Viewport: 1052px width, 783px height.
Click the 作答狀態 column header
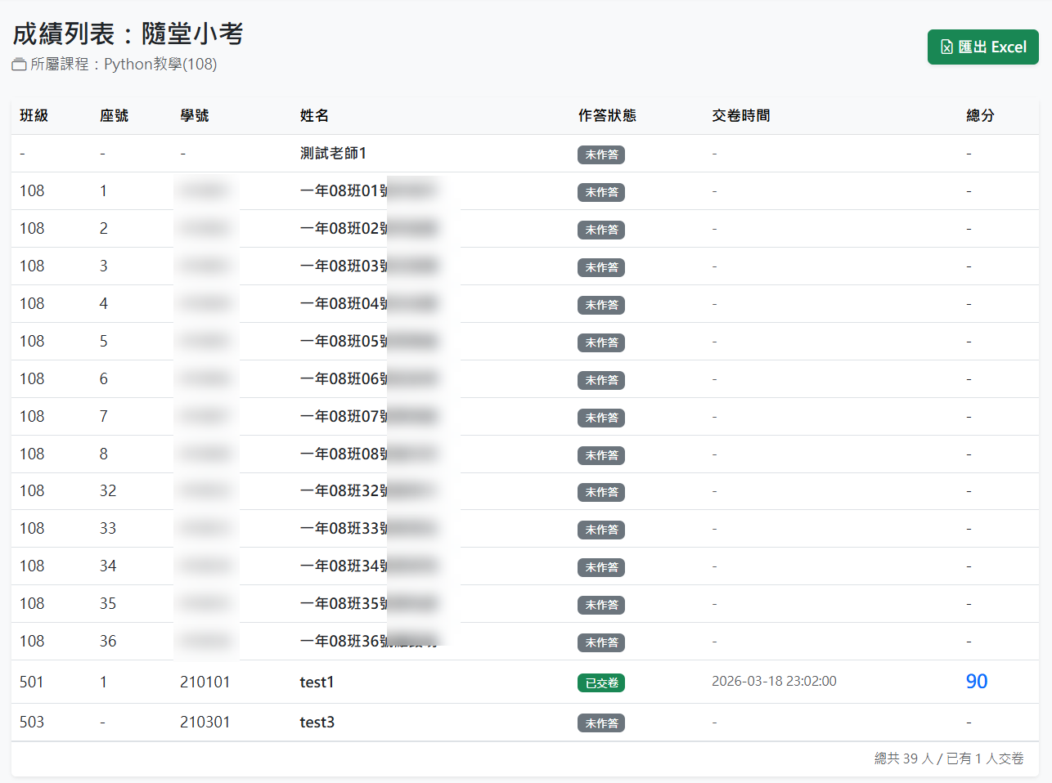click(607, 116)
